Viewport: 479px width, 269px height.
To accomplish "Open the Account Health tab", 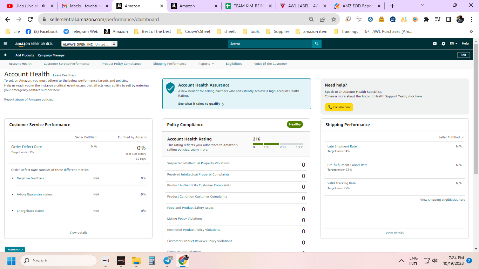I will [20, 64].
